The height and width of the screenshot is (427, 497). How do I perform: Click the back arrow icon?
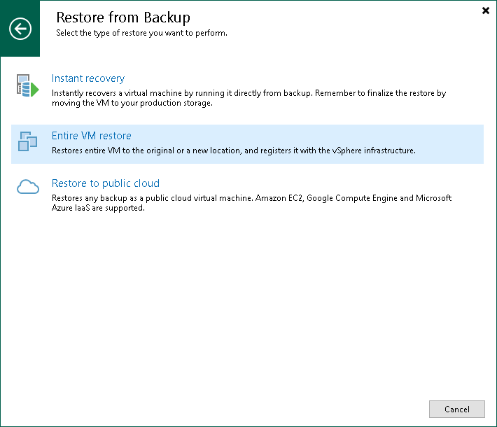tap(20, 29)
